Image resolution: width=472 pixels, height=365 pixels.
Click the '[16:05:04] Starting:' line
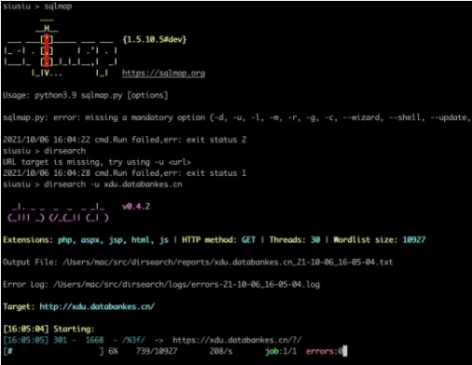click(x=48, y=329)
